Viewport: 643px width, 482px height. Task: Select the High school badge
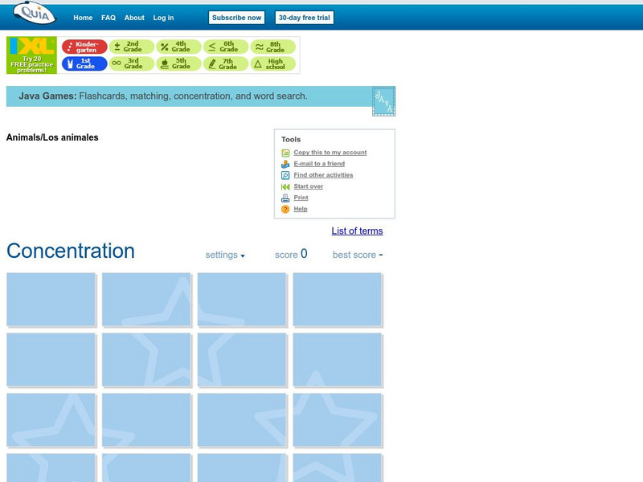(272, 63)
